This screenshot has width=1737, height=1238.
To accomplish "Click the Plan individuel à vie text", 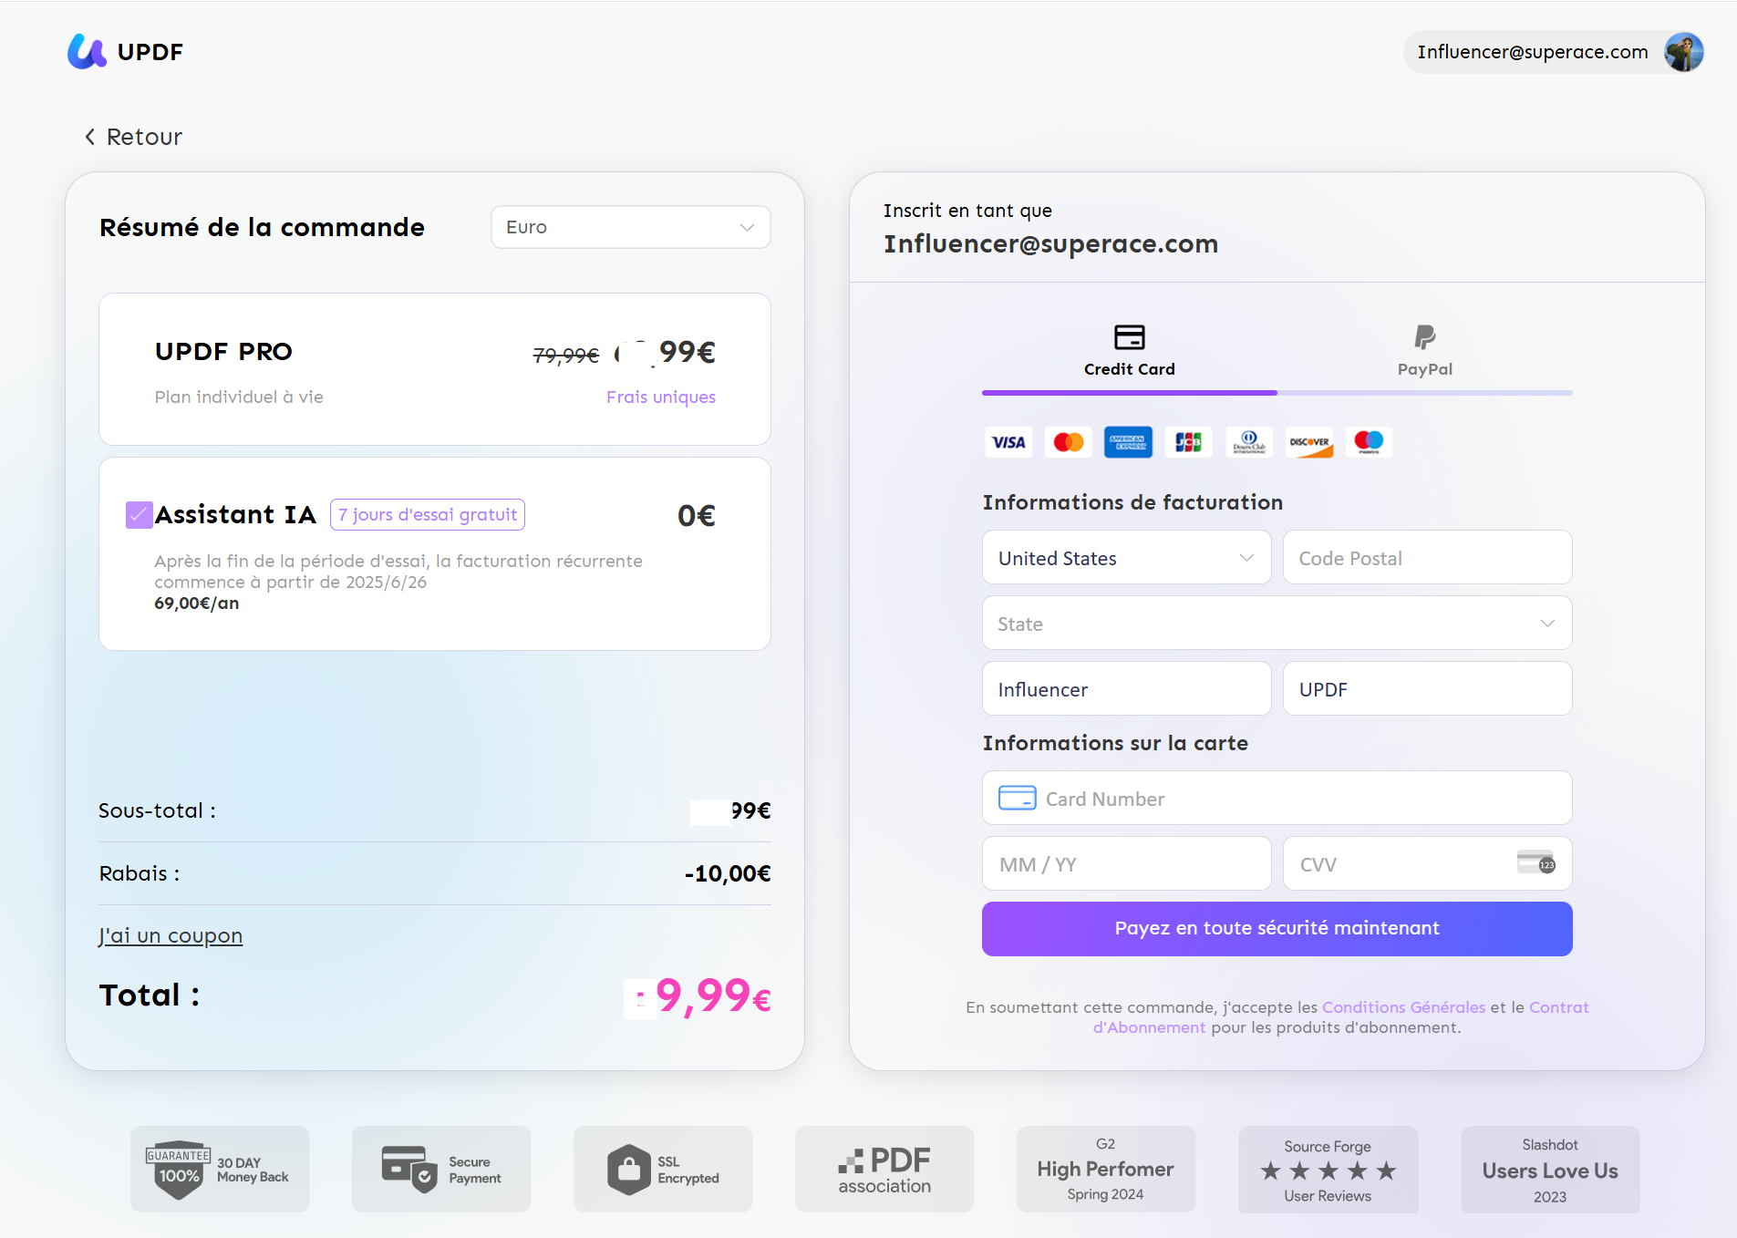I will 239,397.
